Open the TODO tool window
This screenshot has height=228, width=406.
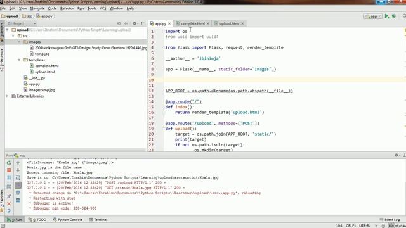[x=37, y=220]
